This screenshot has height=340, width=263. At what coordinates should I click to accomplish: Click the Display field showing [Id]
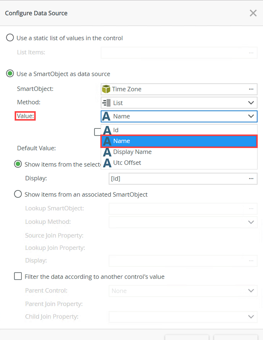click(177, 178)
